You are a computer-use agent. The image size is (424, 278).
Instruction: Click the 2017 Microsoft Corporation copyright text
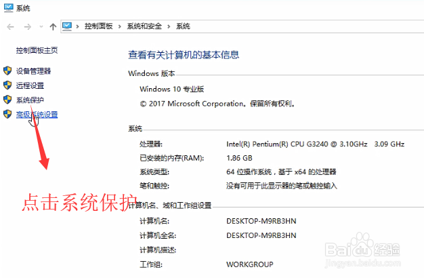pyautogui.click(x=217, y=104)
